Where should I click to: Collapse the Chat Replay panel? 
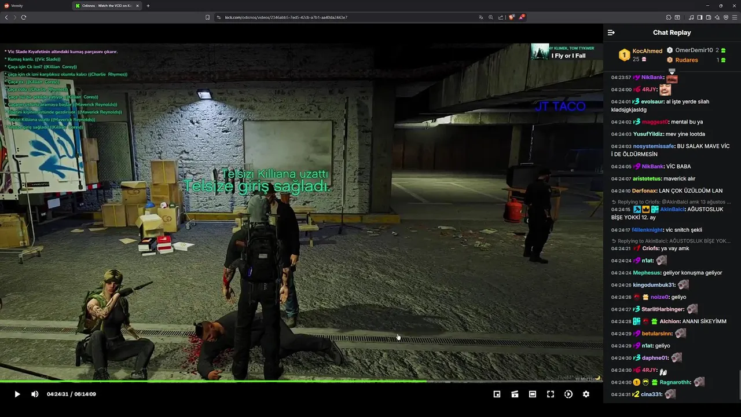[611, 32]
